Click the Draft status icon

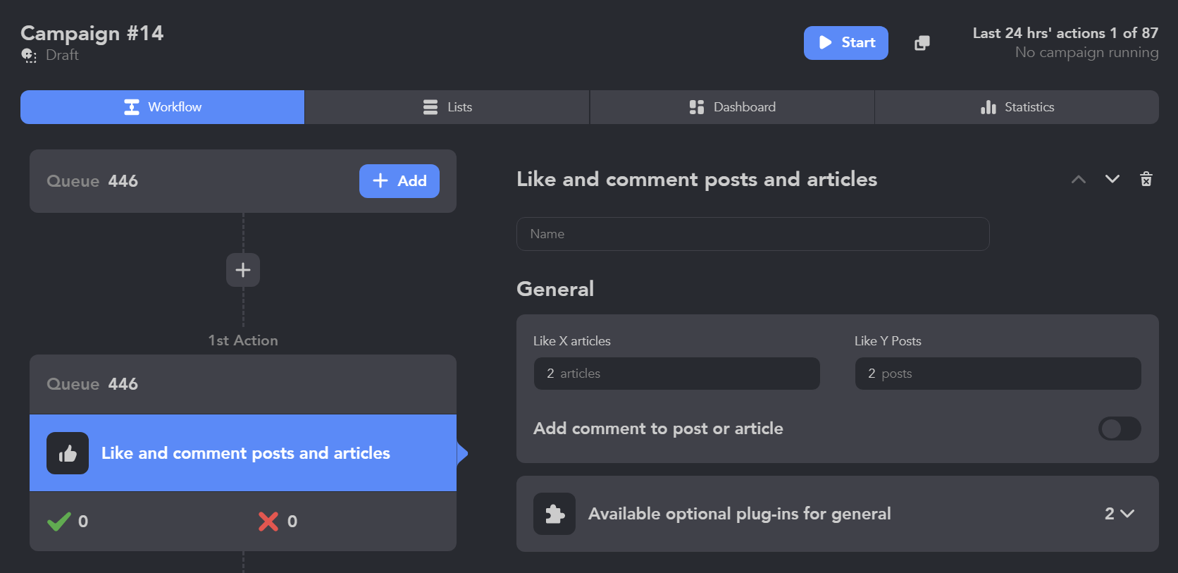[29, 56]
